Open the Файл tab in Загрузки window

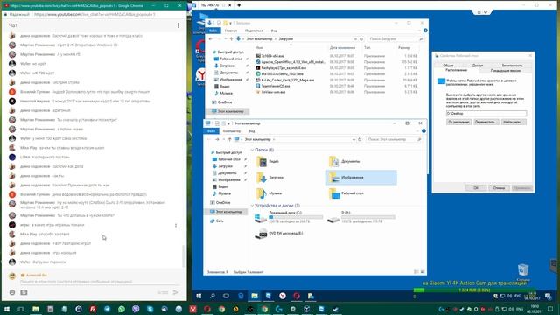pyautogui.click(x=213, y=31)
